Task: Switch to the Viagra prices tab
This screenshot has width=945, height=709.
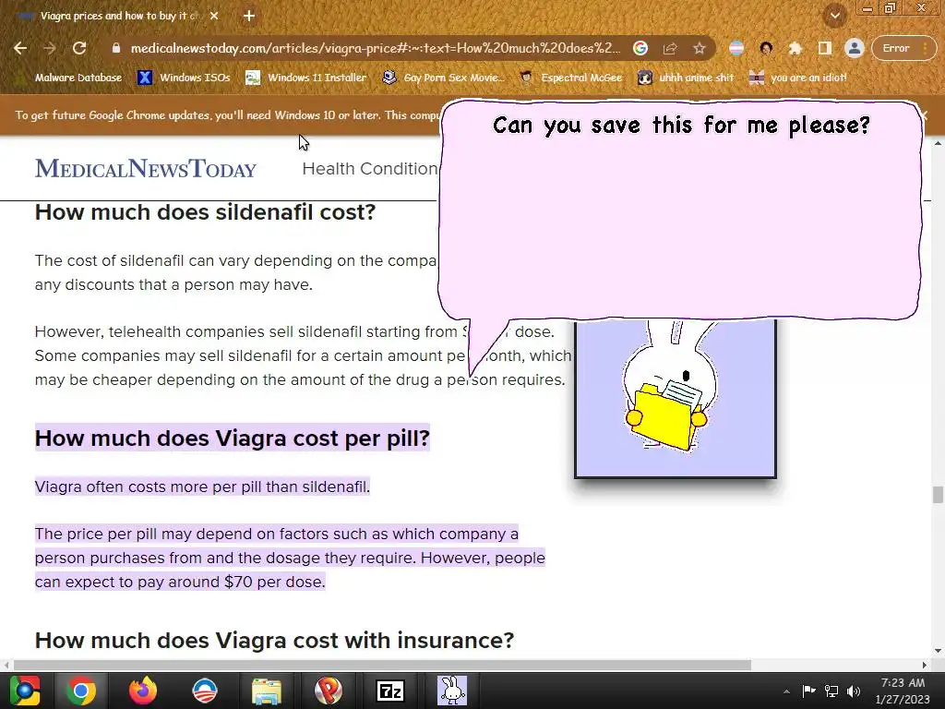Action: point(117,17)
